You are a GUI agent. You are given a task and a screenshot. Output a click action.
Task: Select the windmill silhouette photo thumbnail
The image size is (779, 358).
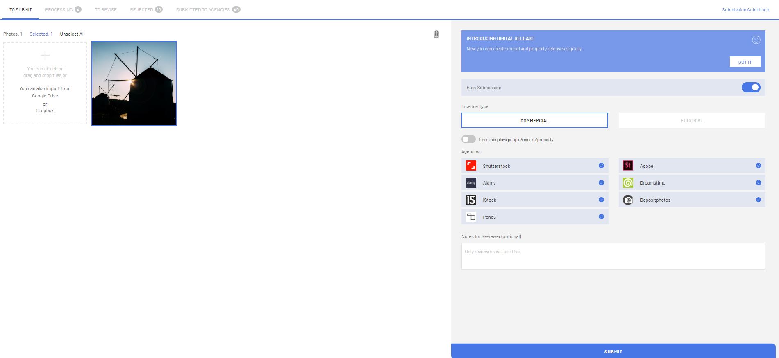click(134, 83)
